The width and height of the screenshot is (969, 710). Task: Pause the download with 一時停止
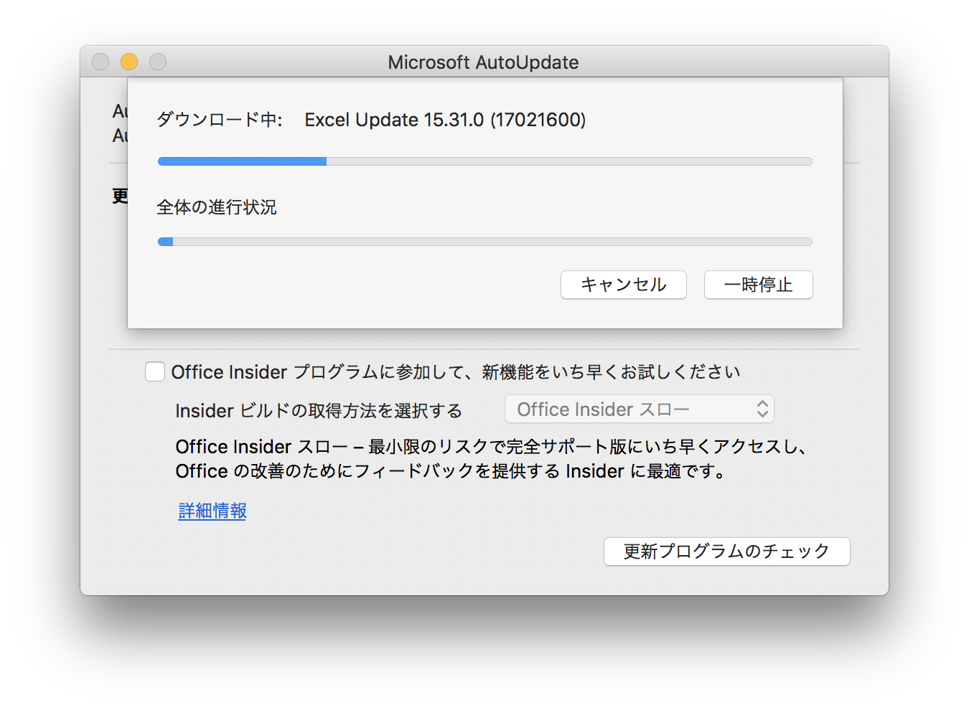click(758, 285)
